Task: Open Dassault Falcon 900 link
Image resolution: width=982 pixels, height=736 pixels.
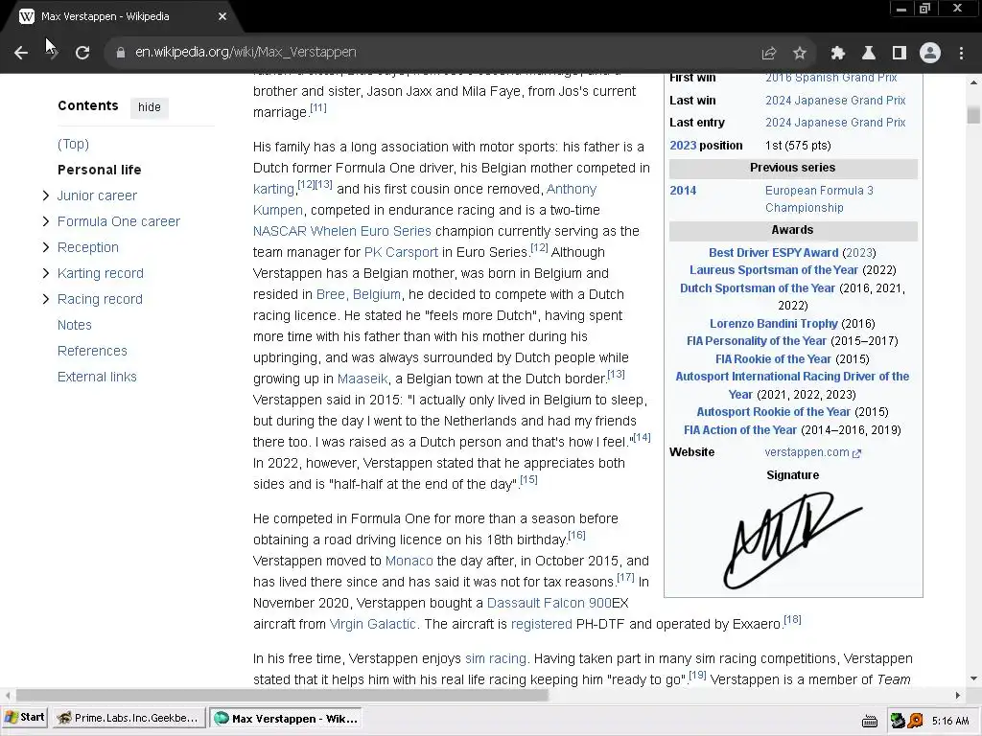Action: pyautogui.click(x=549, y=603)
